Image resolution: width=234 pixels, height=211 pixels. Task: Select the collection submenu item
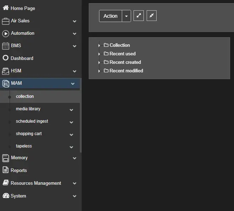coord(25,96)
